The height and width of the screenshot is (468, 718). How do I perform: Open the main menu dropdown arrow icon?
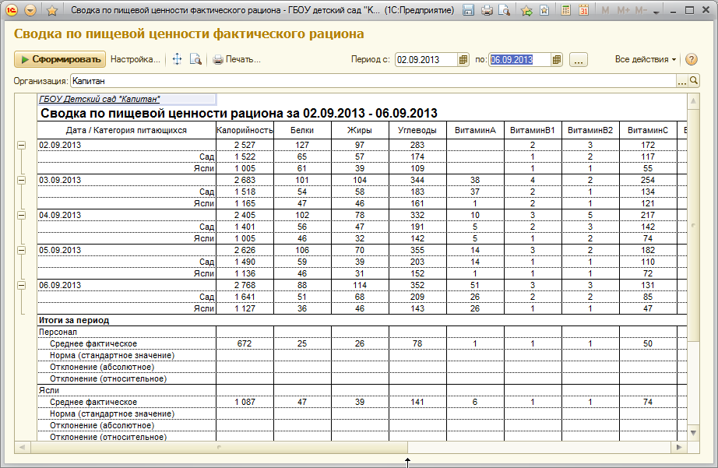tap(30, 10)
